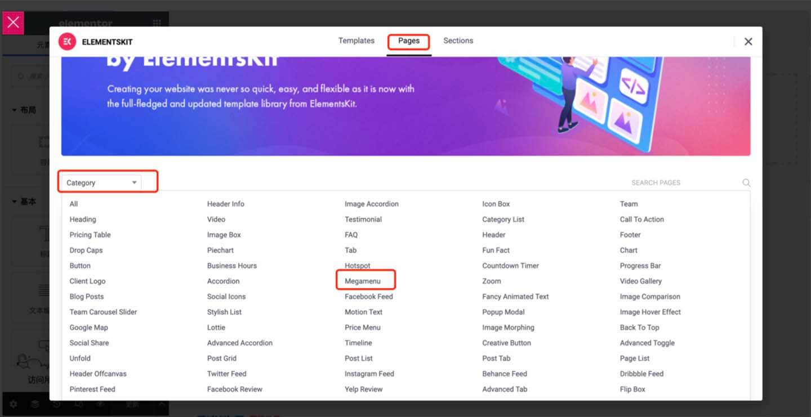Open the Elementor grid menu icon
This screenshot has height=417, width=811.
point(157,23)
